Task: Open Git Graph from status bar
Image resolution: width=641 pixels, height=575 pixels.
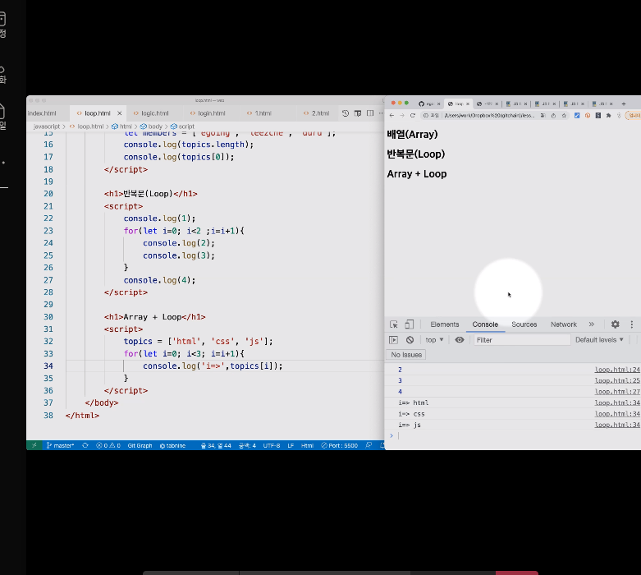Action: pos(140,445)
